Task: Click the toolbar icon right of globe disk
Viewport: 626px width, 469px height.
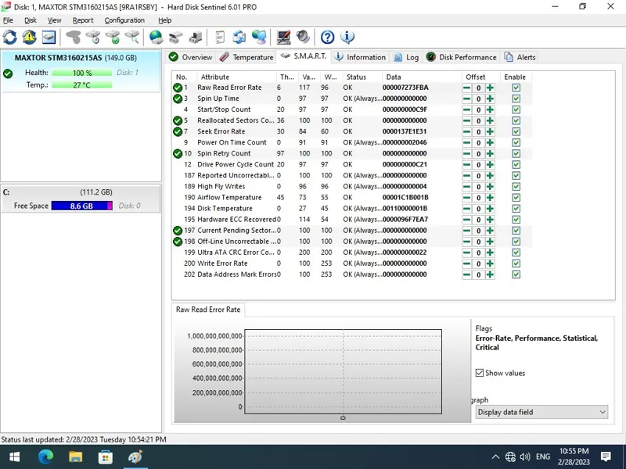Action: coord(175,37)
